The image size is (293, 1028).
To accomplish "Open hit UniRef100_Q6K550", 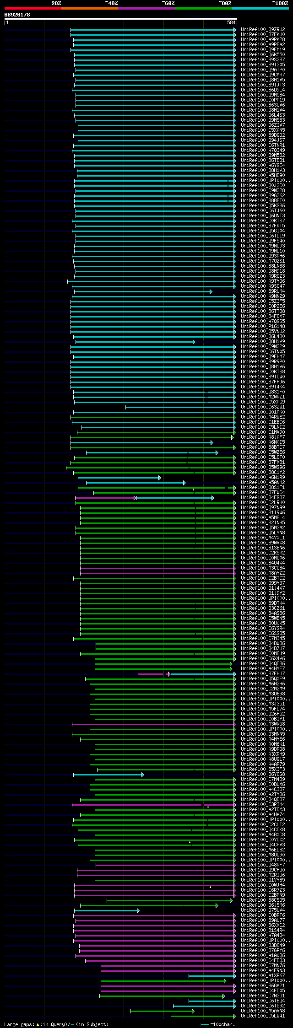I will [x=263, y=54].
